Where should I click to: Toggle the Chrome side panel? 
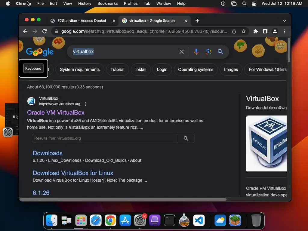(265, 31)
